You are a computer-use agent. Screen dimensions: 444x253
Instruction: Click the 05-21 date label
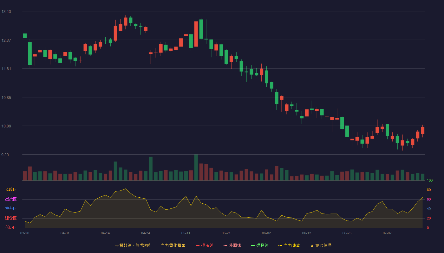pos(226,233)
